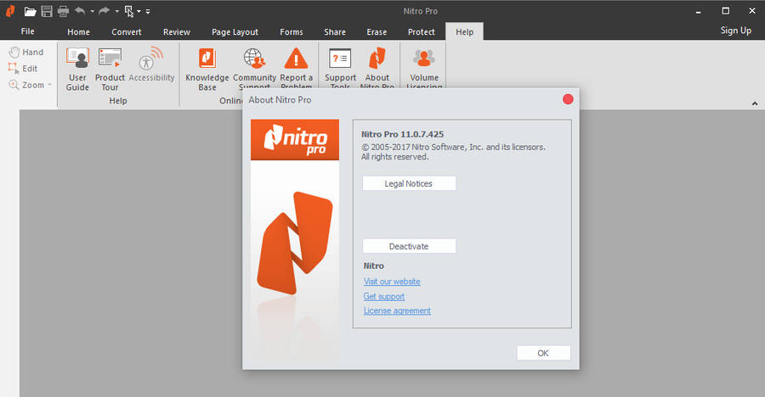Click the Print icon in quick access toolbar
This screenshot has height=397, width=765.
click(x=63, y=11)
